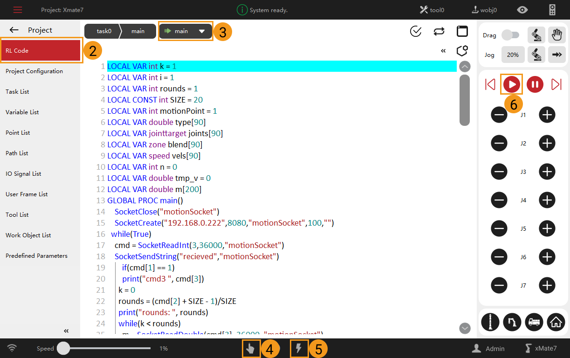This screenshot has width=570, height=358.
Task: Click the main breadcrumb segment
Action: pyautogui.click(x=138, y=31)
